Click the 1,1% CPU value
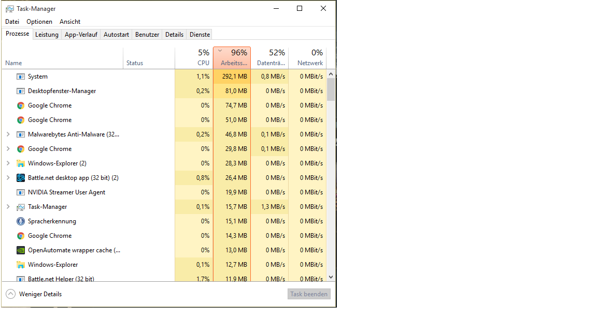Image resolution: width=597 pixels, height=335 pixels. [x=203, y=77]
